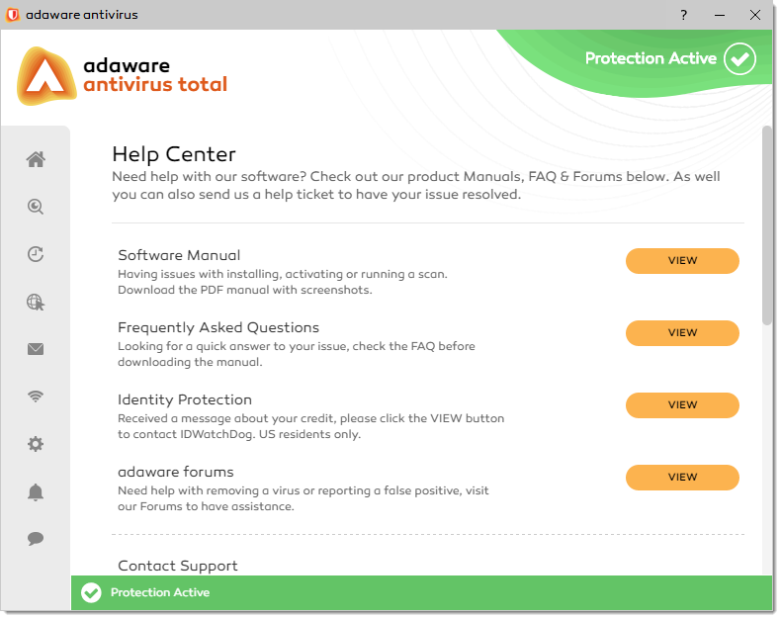
Task: Click the 'Identity Protection' heading
Action: 184,399
